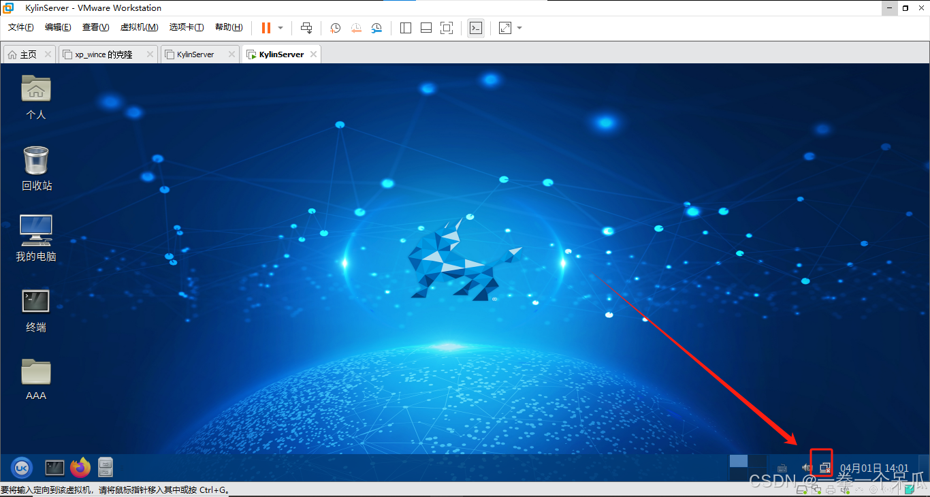This screenshot has height=497, width=930.
Task: Click the send Ctrl+Alt+Del toolbar icon
Action: point(306,28)
